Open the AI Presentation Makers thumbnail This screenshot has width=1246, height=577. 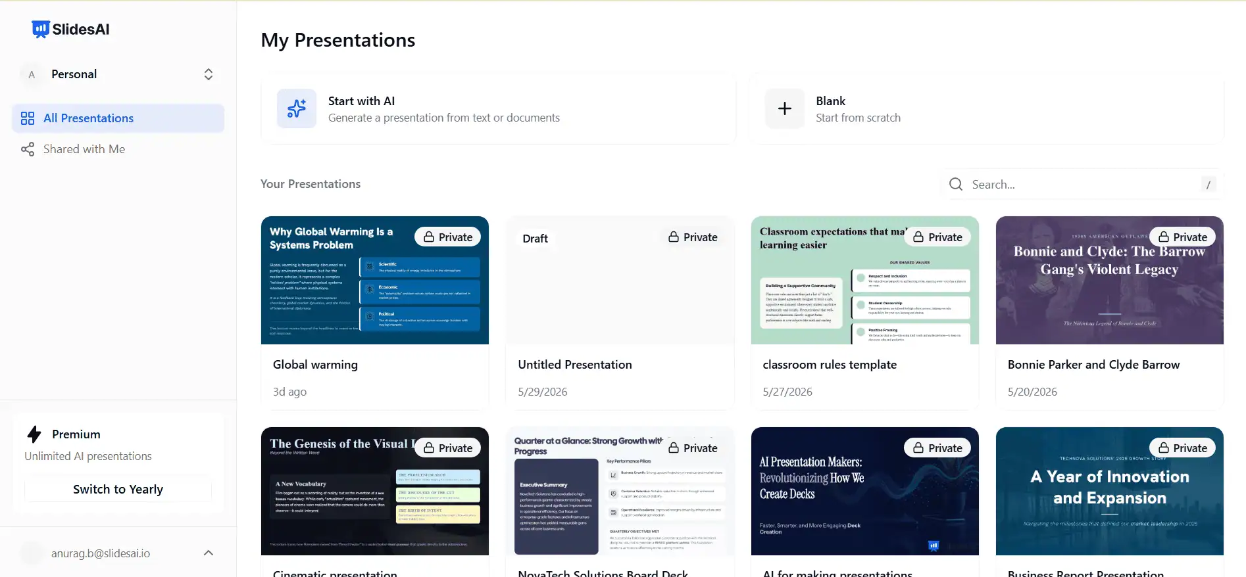tap(865, 492)
